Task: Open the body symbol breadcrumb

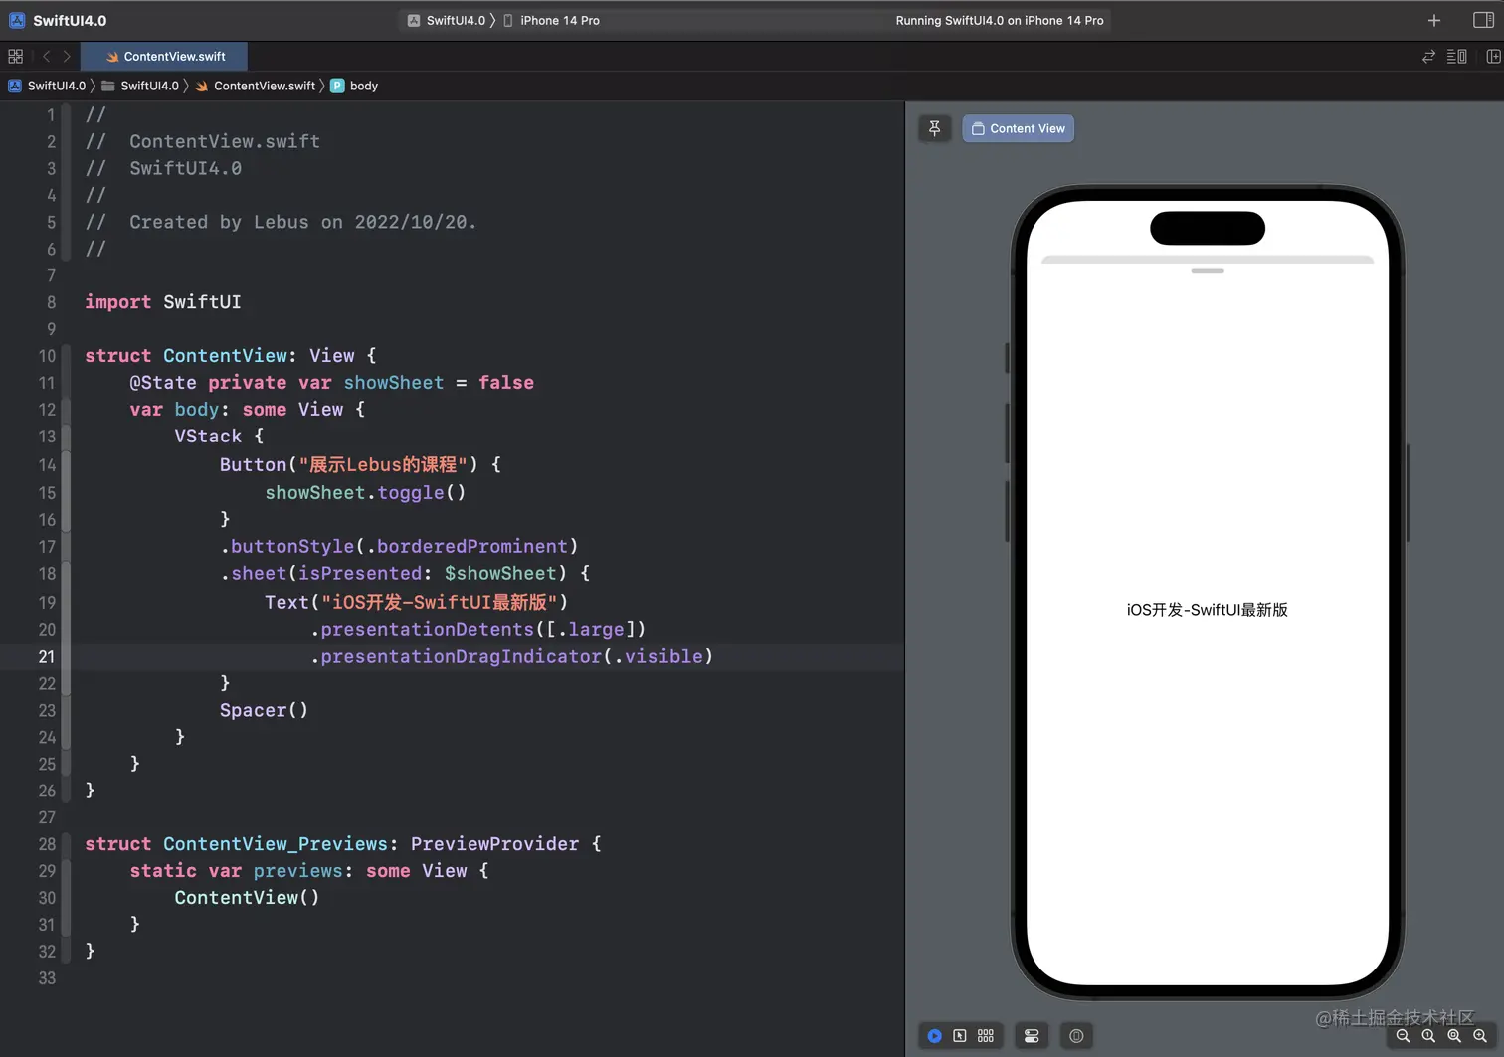Action: point(354,86)
